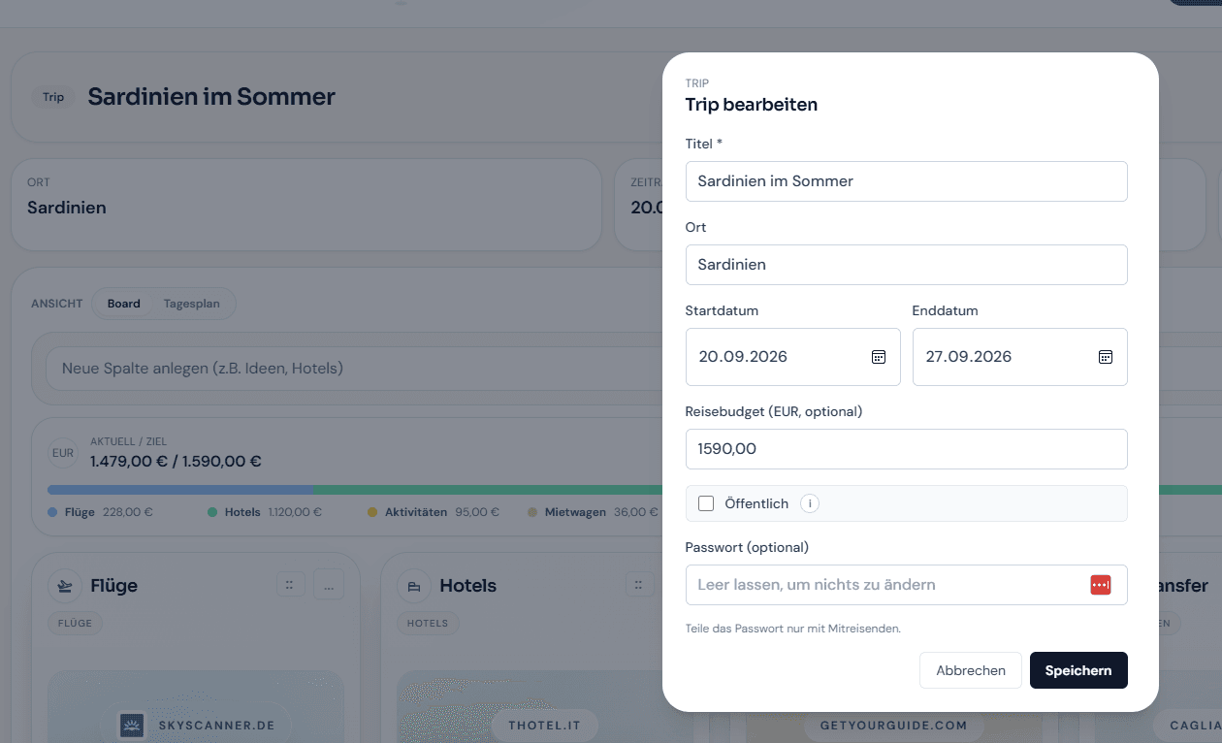Focus the Titel input field
The width and height of the screenshot is (1222, 743).
point(906,181)
